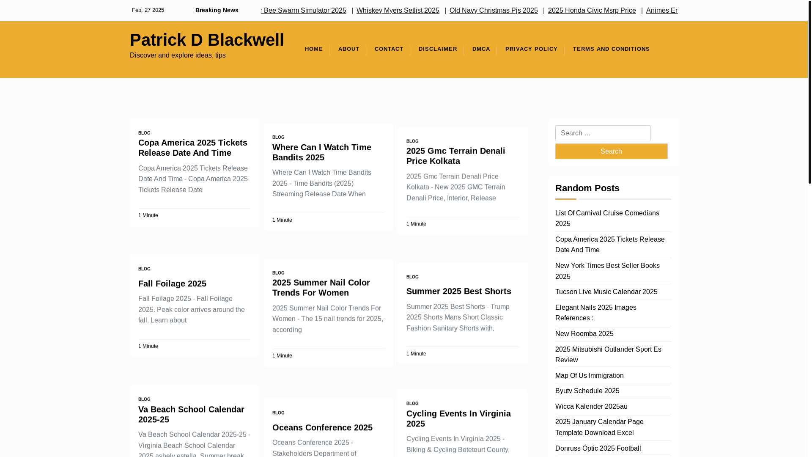The height and width of the screenshot is (457, 812).
Task: Open Donruss Optic 2025 Football sidebar post
Action: pyautogui.click(x=598, y=449)
